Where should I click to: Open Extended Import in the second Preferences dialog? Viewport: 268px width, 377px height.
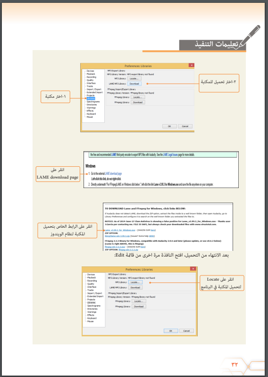point(95,297)
